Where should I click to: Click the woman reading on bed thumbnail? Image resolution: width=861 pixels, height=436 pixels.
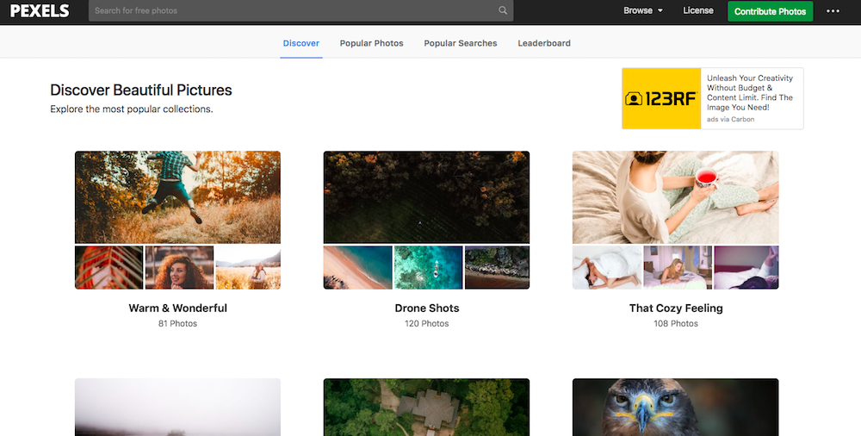click(678, 267)
